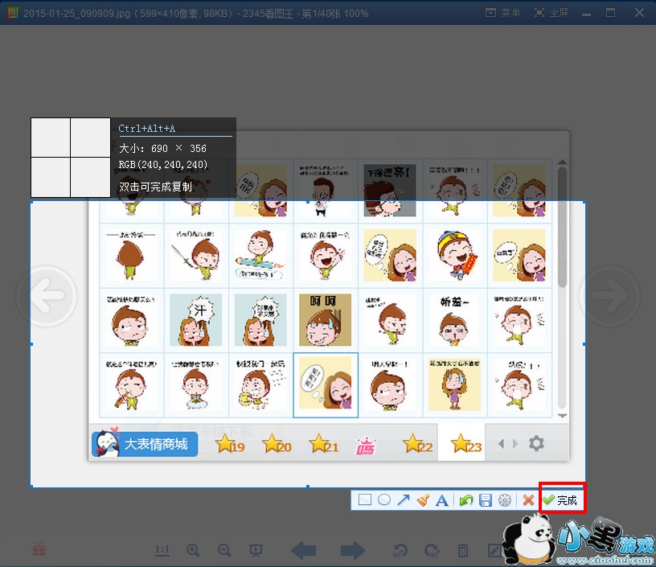View image at 1:1 actual size

[x=162, y=550]
